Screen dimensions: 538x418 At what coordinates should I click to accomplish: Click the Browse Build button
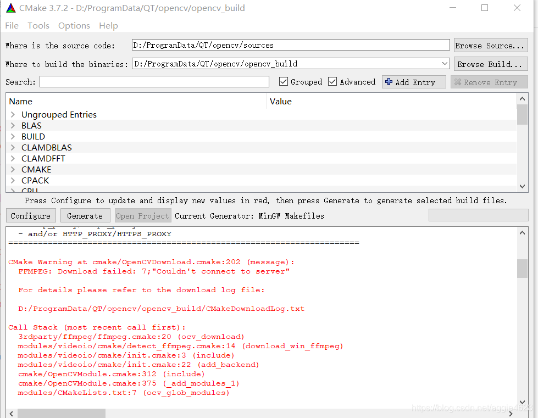click(x=491, y=64)
